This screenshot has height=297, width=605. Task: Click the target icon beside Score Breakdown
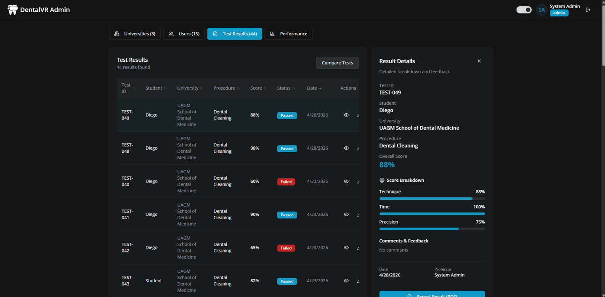(x=382, y=180)
